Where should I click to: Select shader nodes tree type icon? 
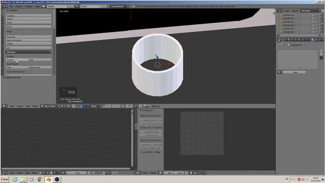click(x=41, y=173)
